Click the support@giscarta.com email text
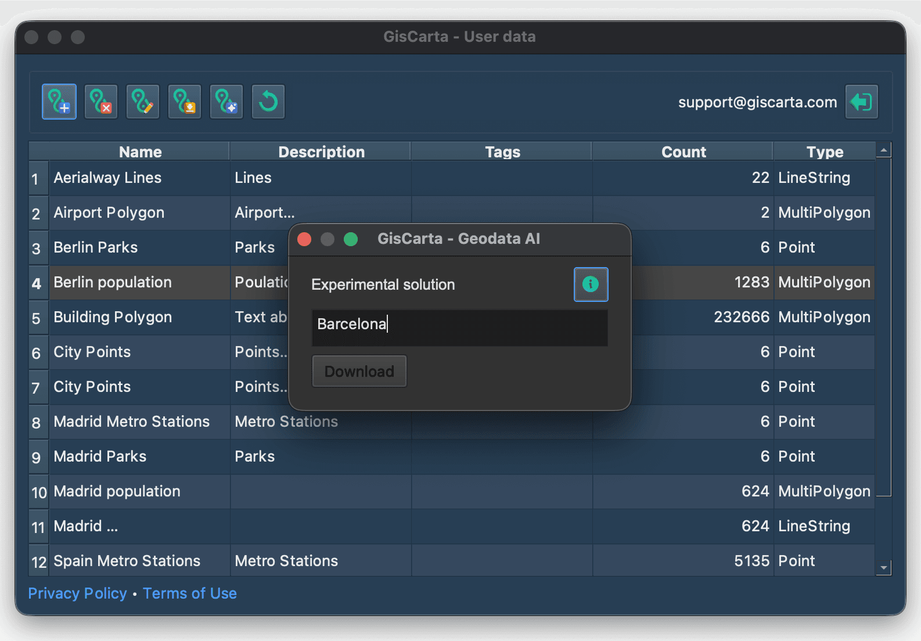Viewport: 921px width, 641px height. point(757,102)
